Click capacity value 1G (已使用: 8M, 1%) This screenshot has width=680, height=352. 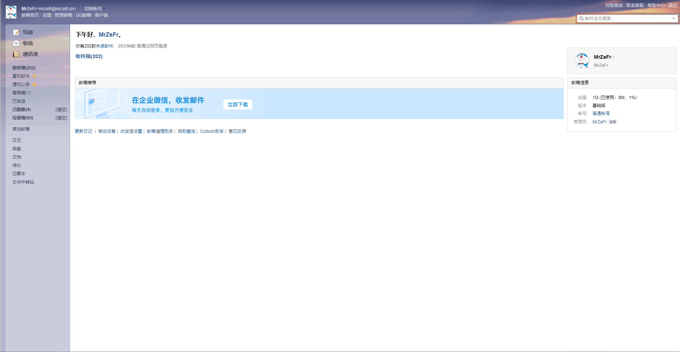[x=615, y=97]
